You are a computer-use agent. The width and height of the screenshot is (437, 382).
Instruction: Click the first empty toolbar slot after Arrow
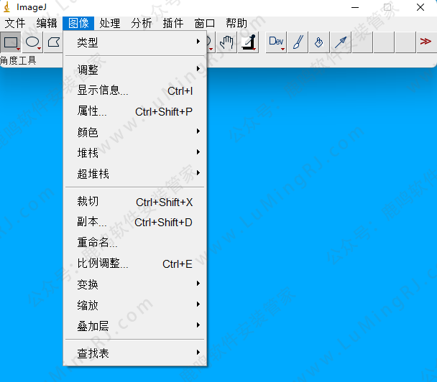[362, 42]
